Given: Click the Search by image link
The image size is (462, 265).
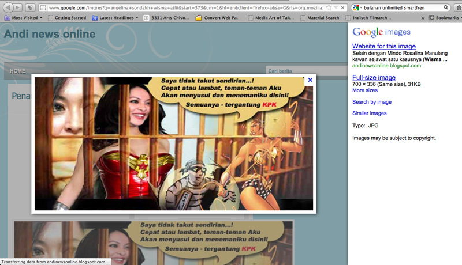Looking at the screenshot, I should tap(372, 102).
